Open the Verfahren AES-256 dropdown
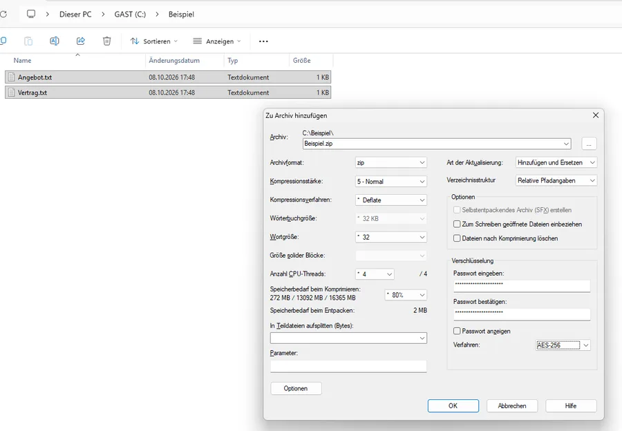This screenshot has height=431, width=622. [x=563, y=345]
